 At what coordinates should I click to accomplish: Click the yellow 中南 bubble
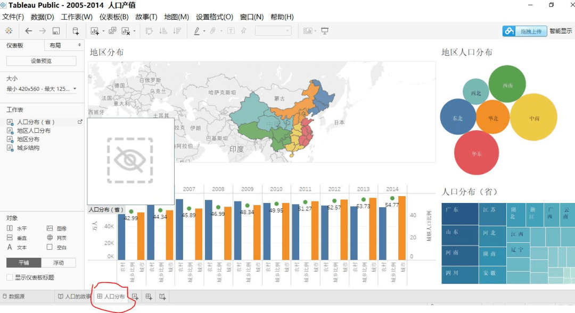tap(533, 117)
